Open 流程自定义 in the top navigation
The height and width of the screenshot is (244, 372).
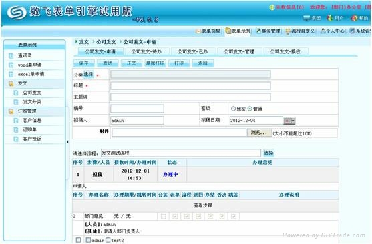pyautogui.click(x=301, y=31)
